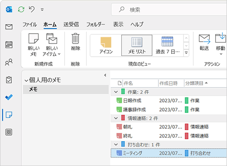Click 転送 forward button
Viewport: 227px width, 166px height.
tap(204, 42)
